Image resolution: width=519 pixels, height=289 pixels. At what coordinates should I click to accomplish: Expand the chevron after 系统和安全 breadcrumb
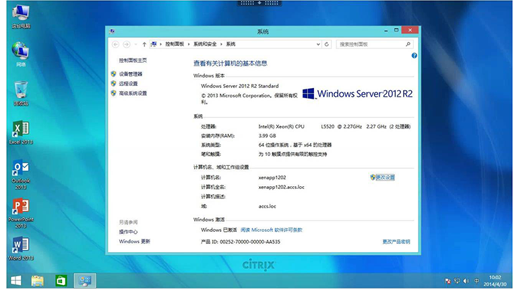(222, 44)
